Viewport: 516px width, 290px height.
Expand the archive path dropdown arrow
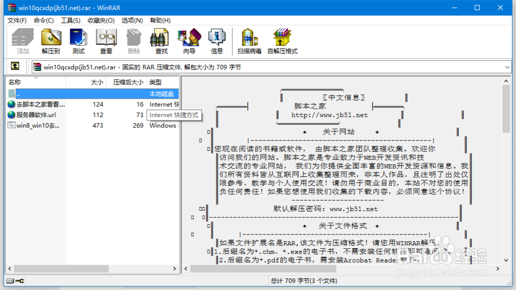(507, 67)
